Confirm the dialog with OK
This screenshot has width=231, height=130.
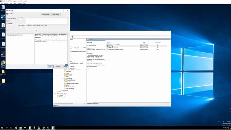(50, 66)
